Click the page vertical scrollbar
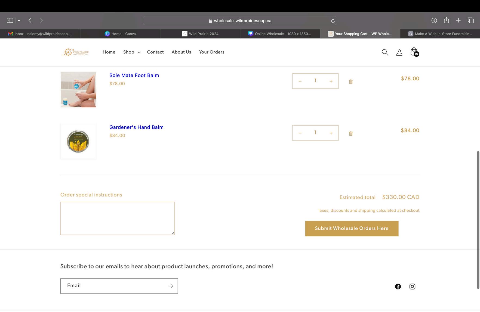Screen dimensions: 480x312 [478, 220]
